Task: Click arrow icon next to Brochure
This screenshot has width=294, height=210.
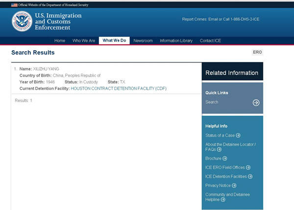Action: coord(225,158)
